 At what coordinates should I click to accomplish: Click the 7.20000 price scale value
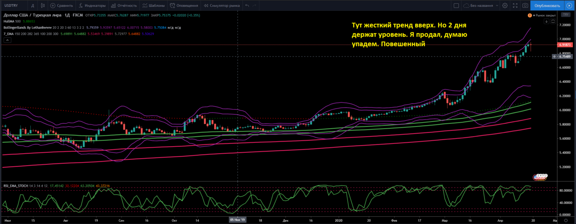pyautogui.click(x=564, y=25)
